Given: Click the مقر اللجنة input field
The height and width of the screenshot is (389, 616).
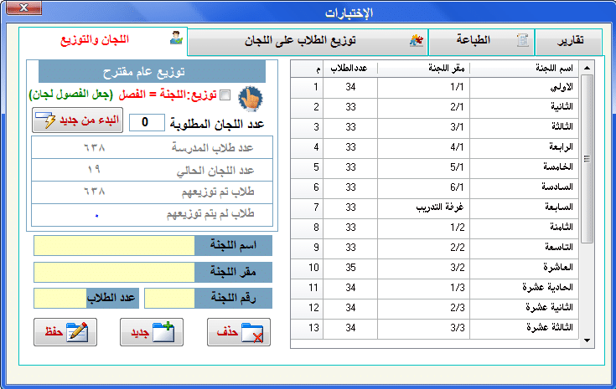Looking at the screenshot, I should 114,272.
